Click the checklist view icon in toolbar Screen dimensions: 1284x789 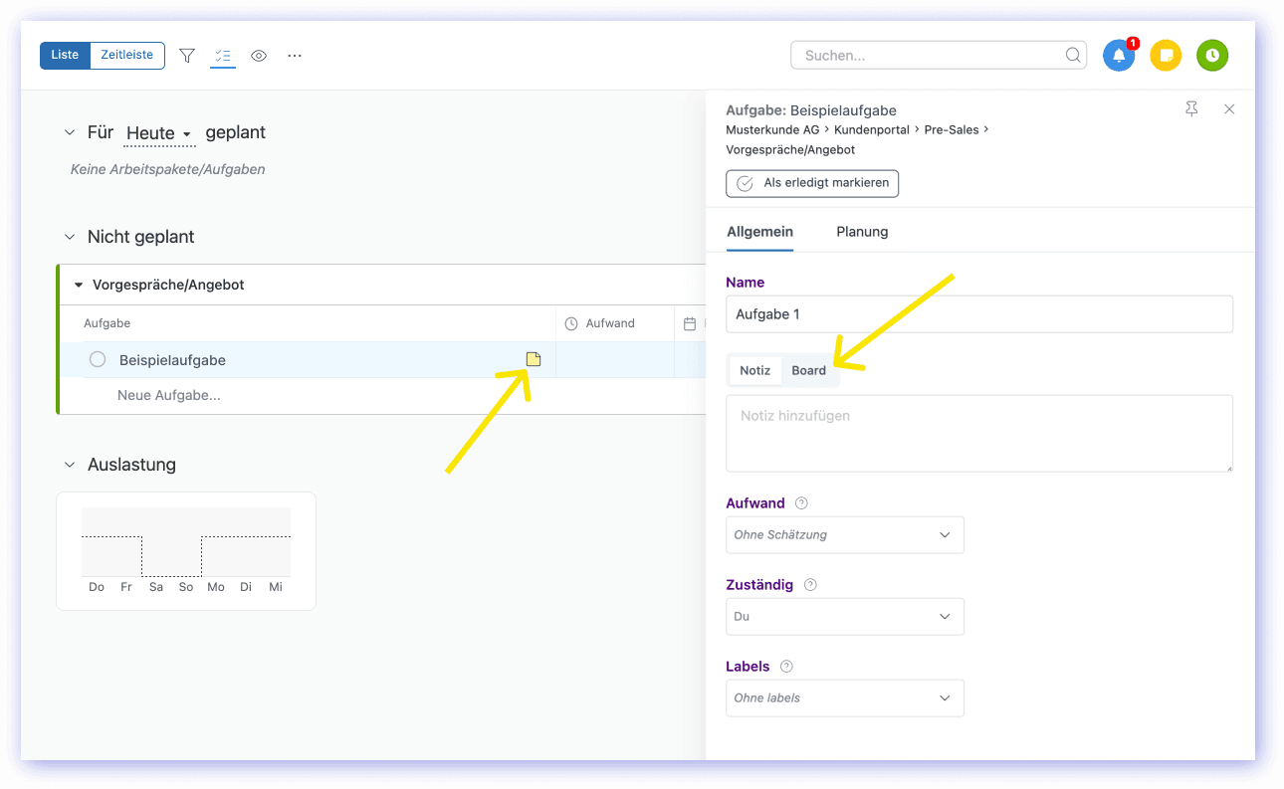click(x=223, y=56)
